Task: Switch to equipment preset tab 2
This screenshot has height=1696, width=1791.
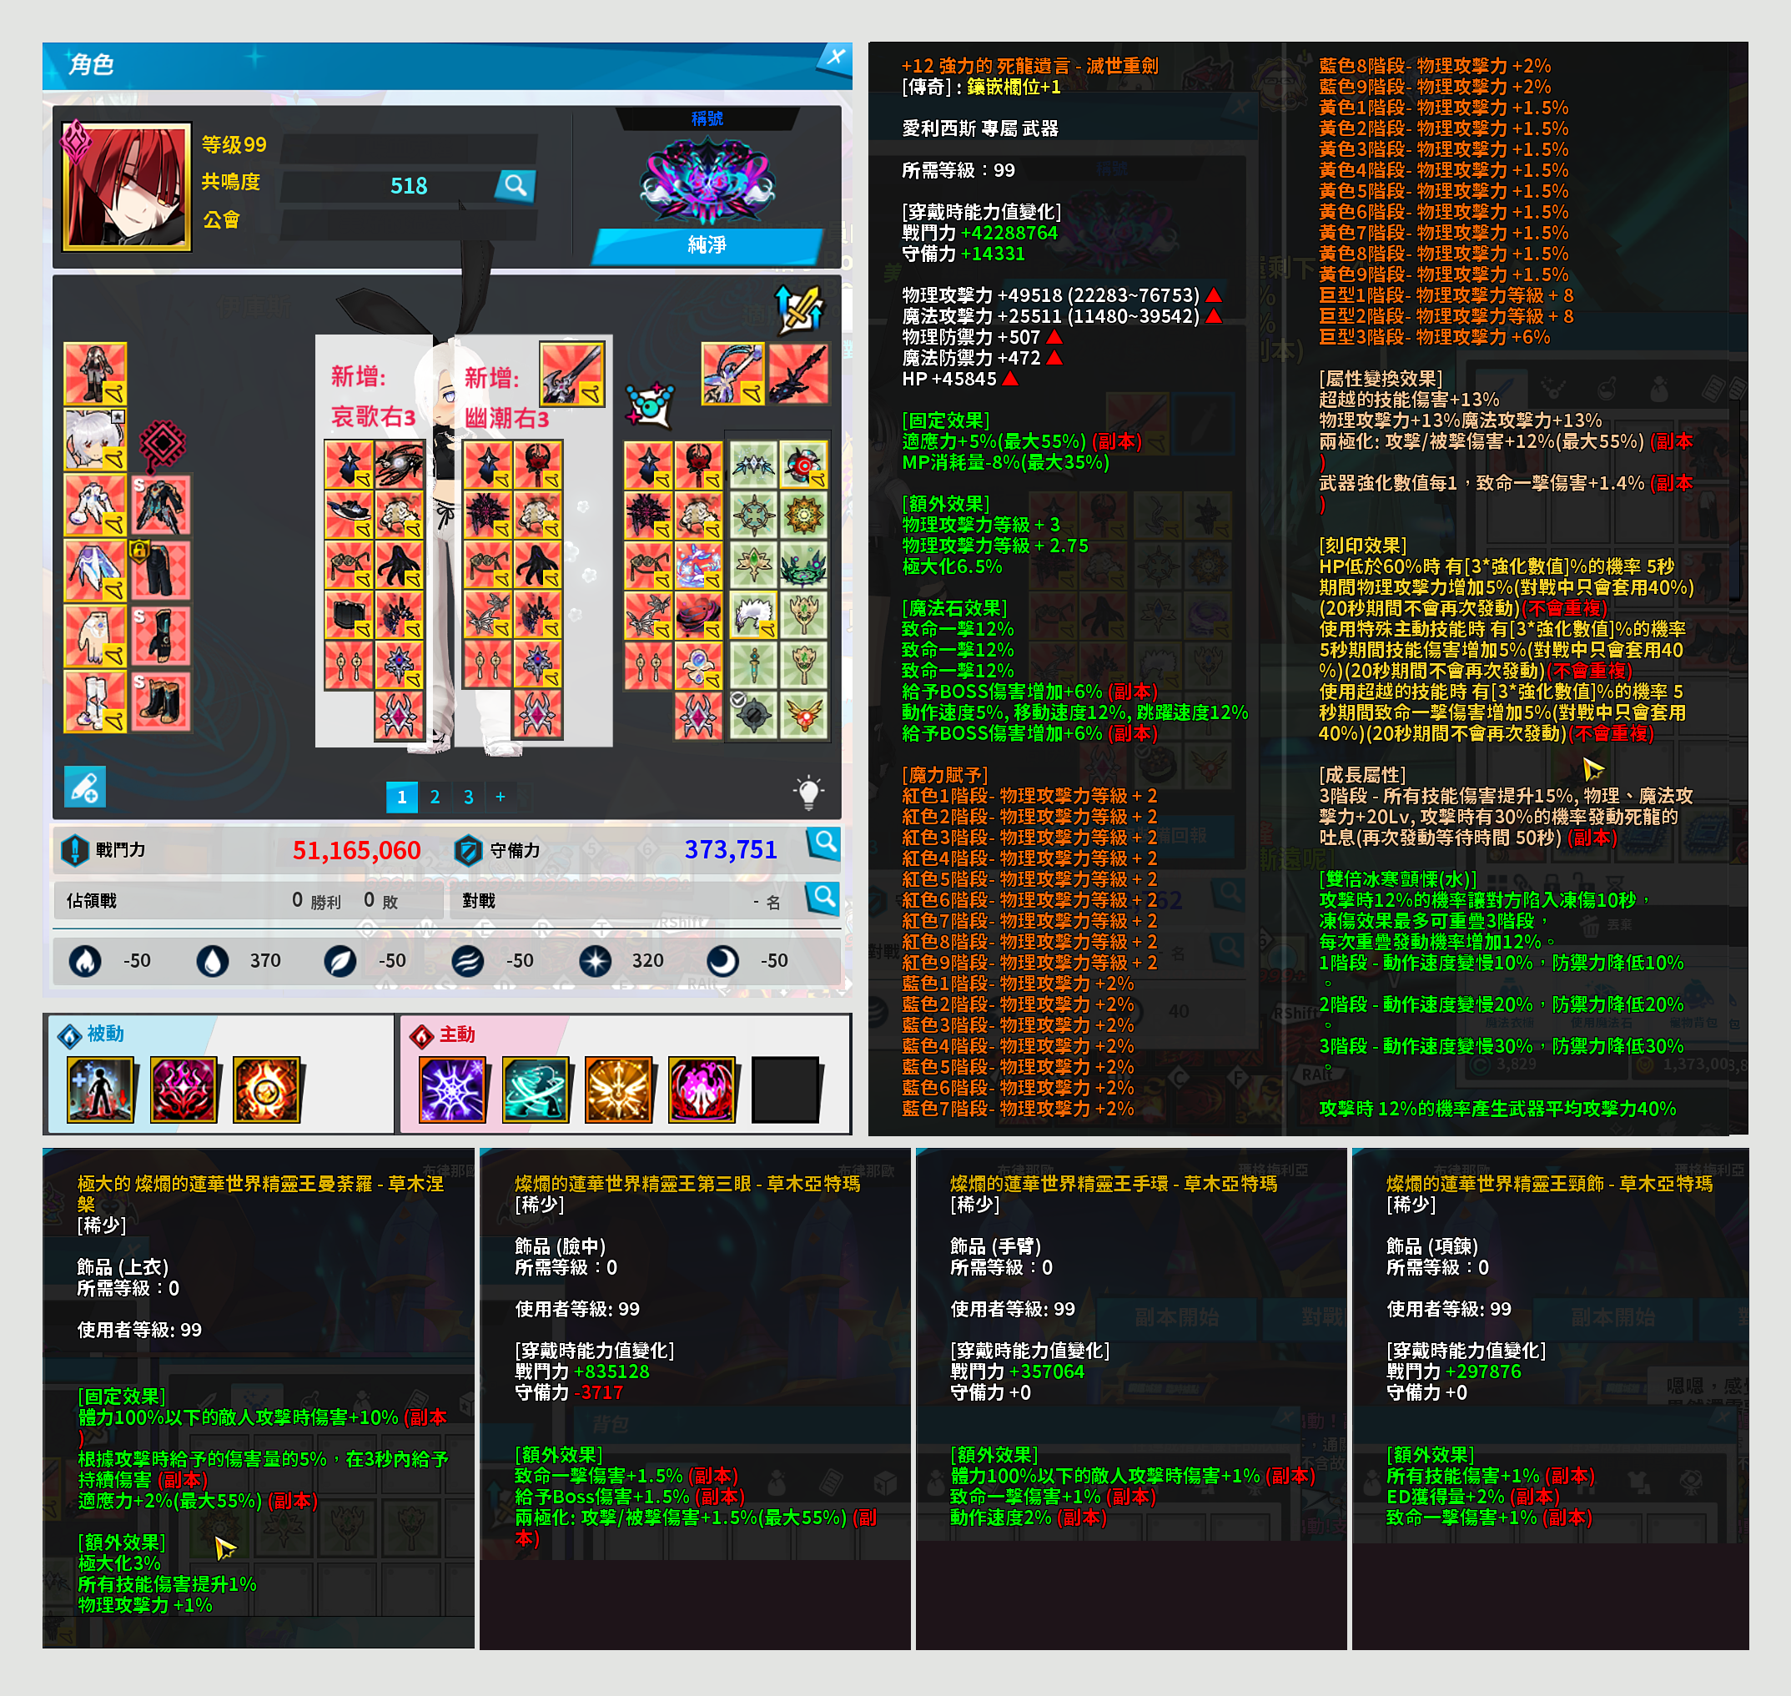Action: (435, 797)
